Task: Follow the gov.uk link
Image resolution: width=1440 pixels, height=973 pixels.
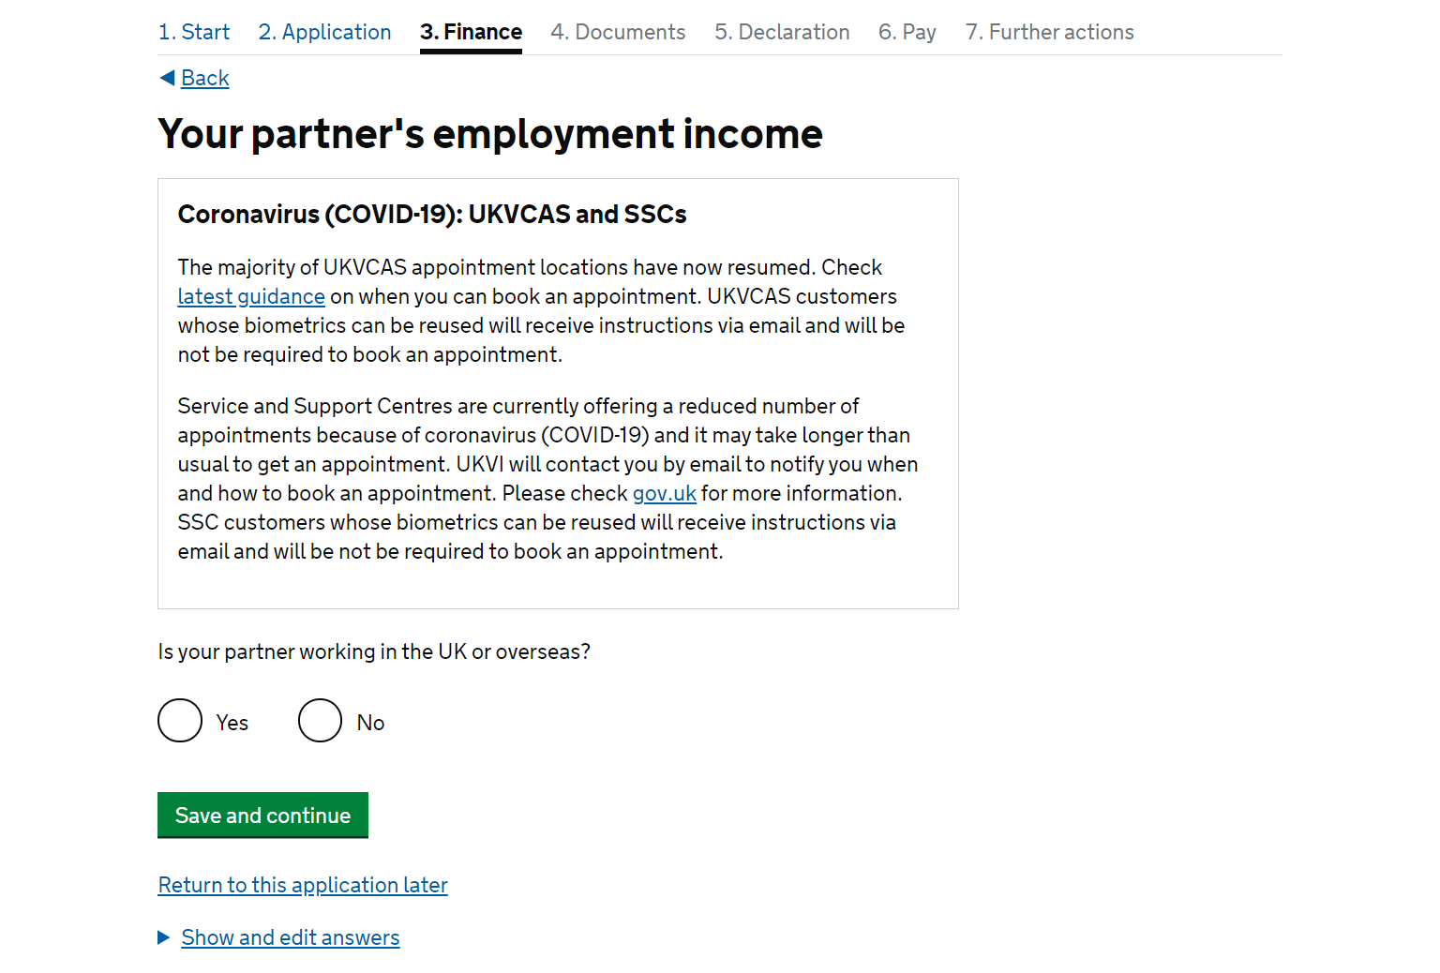Action: (x=665, y=493)
